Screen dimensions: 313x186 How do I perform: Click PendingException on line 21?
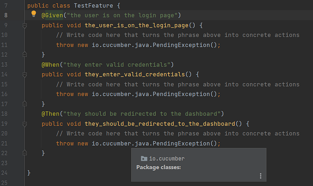(x=181, y=143)
